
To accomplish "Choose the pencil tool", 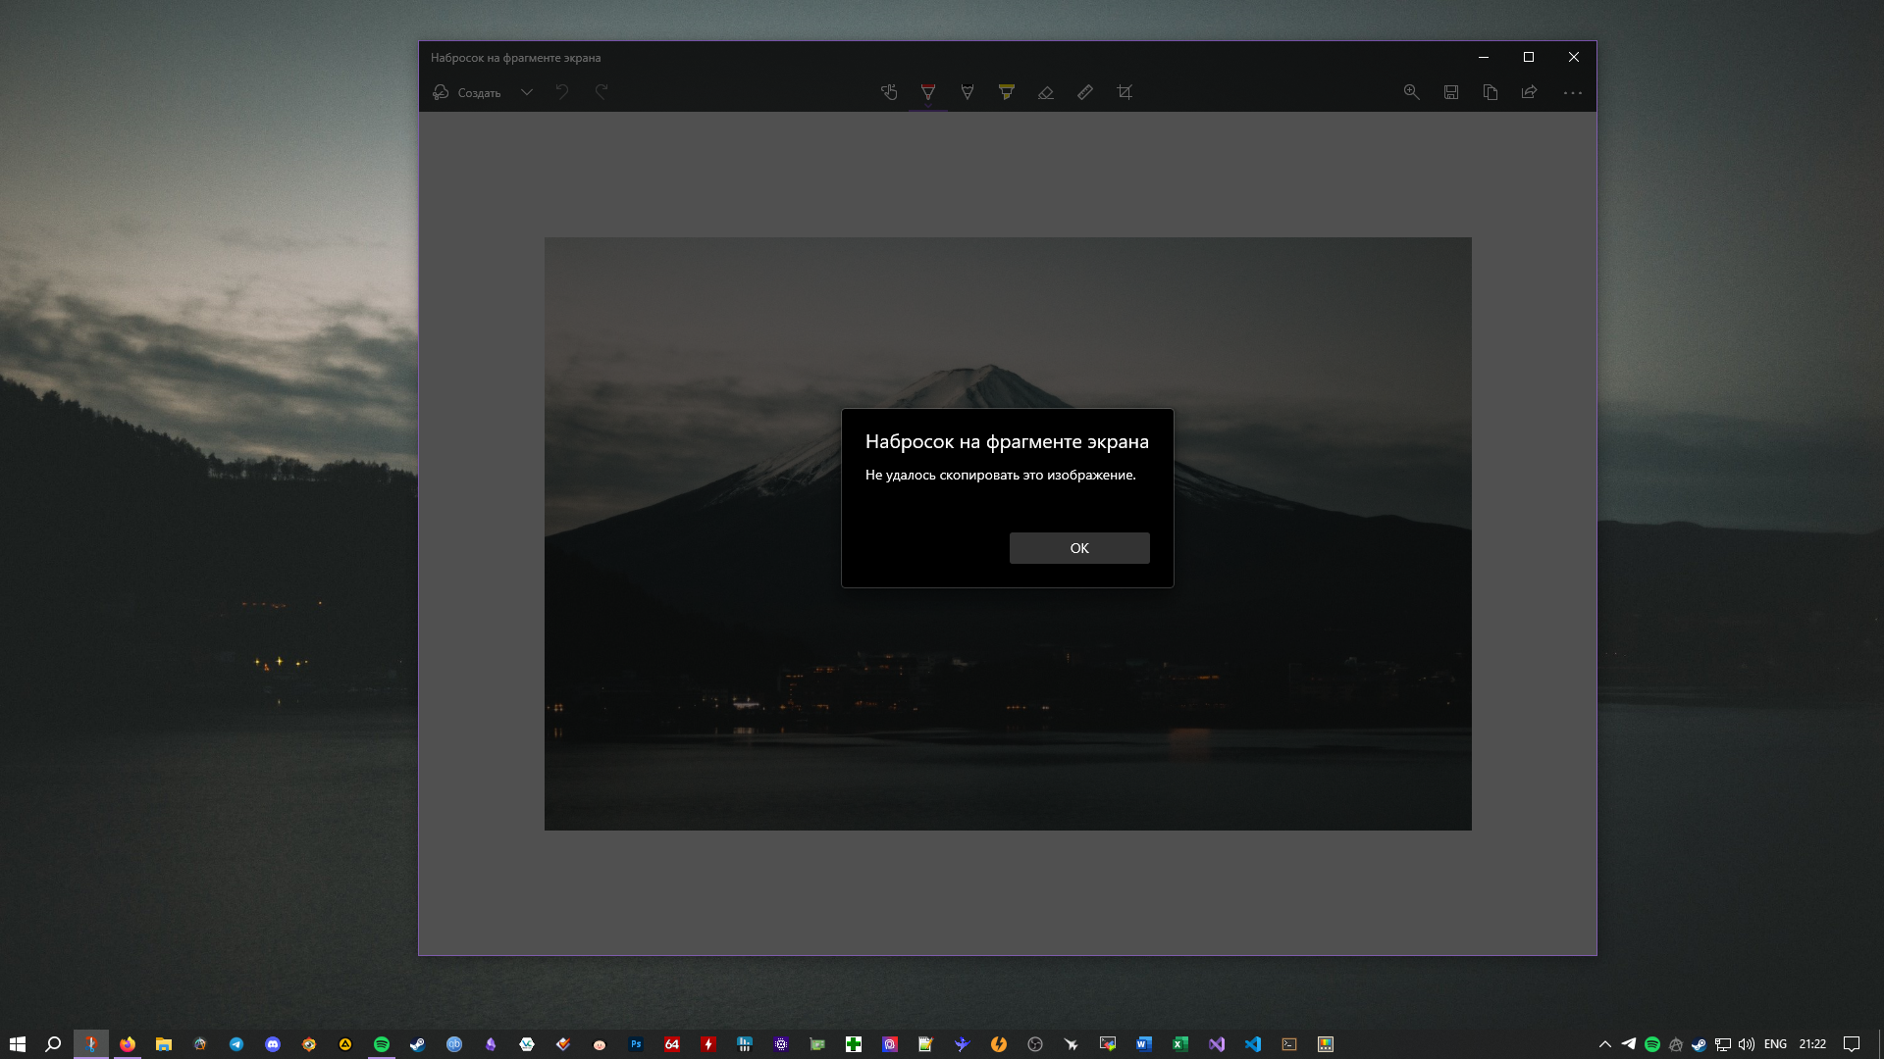I will point(967,92).
